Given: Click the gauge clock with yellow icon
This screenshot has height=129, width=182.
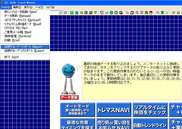Looking at the screenshot, I should coord(121,13).
